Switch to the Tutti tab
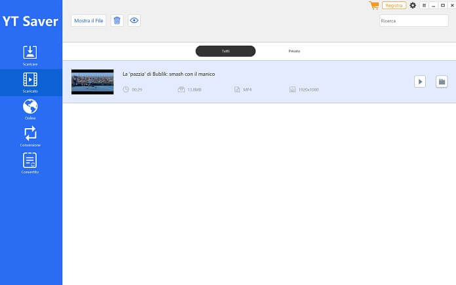The height and width of the screenshot is (285, 456). tap(225, 51)
